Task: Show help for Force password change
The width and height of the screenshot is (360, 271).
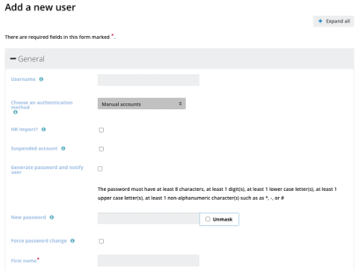Action: (72, 240)
